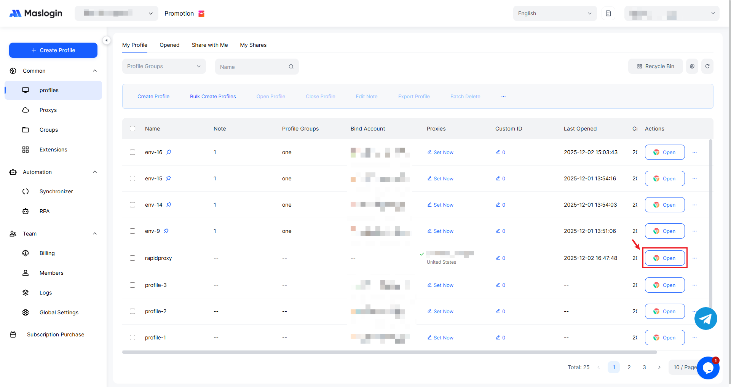Click the Name search input field

pyautogui.click(x=253, y=67)
